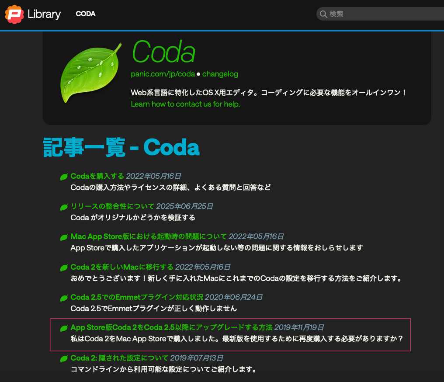Open the CODA item in top navigation
Viewport: 444px width, 382px height.
click(x=86, y=14)
